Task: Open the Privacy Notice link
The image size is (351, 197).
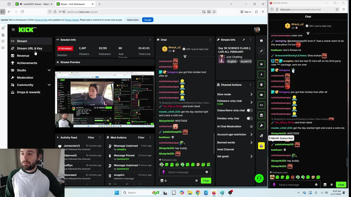Action: point(72,20)
